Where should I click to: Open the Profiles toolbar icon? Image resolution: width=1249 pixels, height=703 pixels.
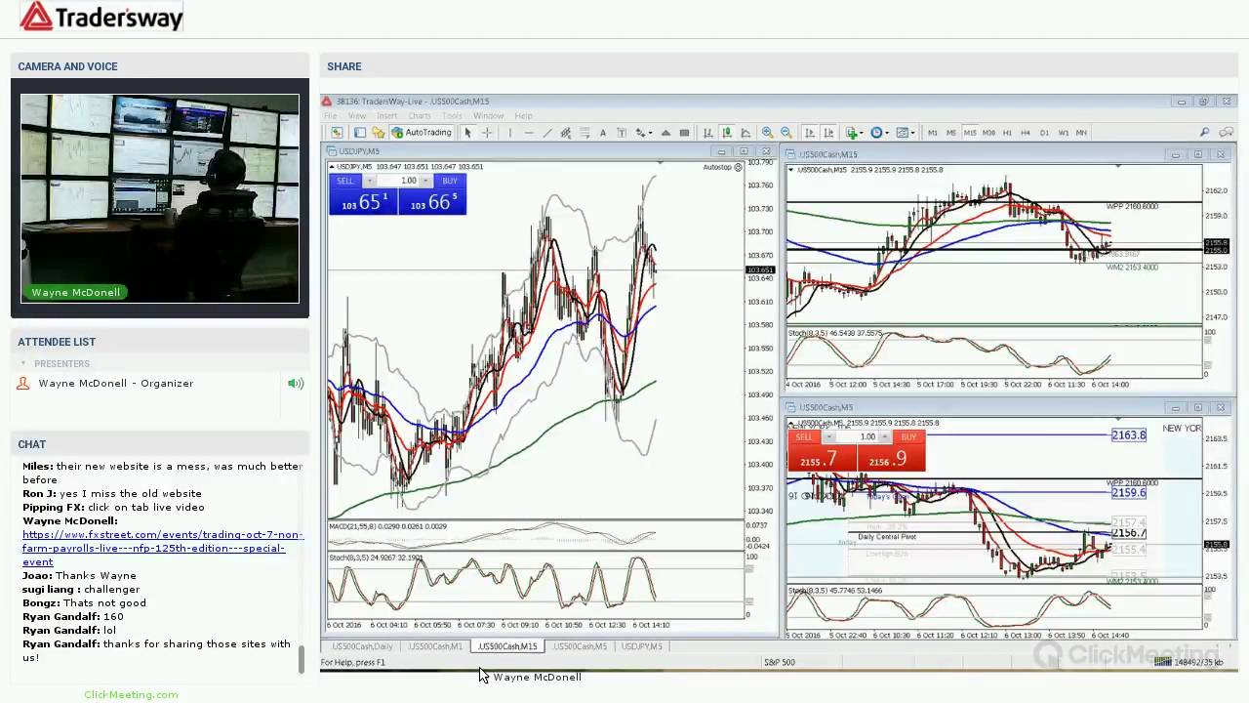pyautogui.click(x=360, y=132)
